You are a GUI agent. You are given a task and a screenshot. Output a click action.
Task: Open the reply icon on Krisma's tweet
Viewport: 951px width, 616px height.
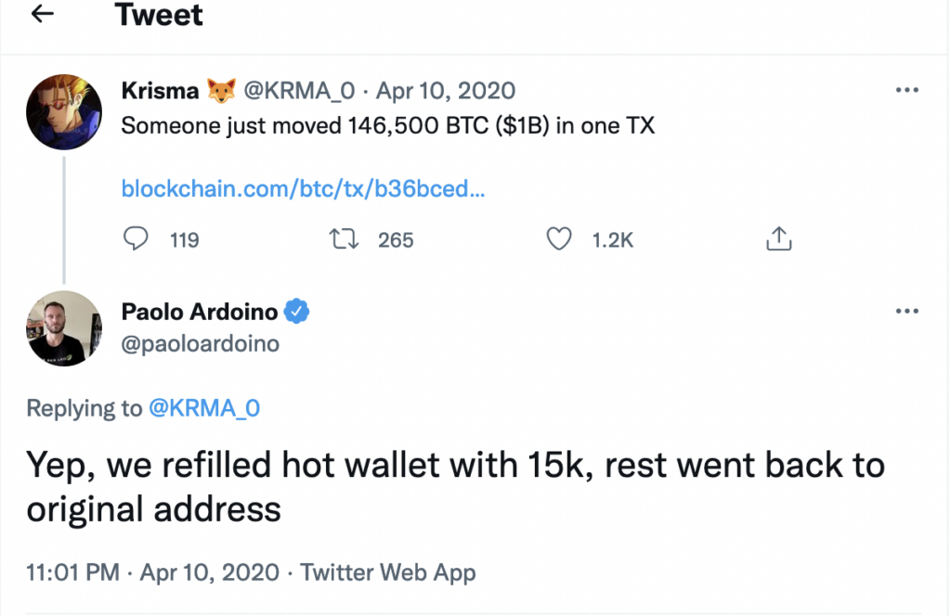pyautogui.click(x=135, y=238)
